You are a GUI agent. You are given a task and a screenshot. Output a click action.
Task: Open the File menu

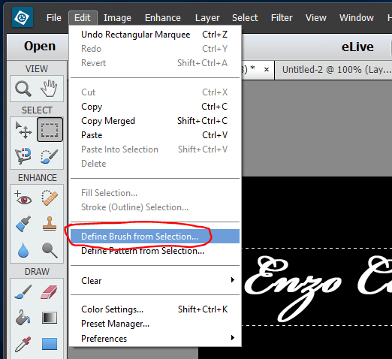coord(54,18)
